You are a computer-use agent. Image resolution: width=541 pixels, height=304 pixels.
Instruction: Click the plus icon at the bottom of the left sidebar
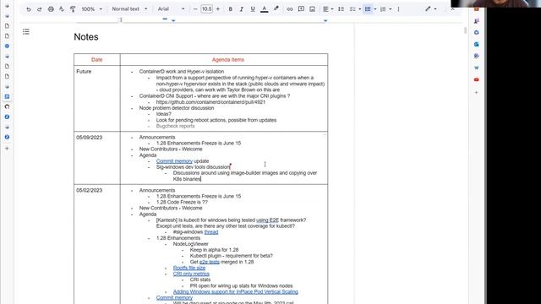(7, 149)
